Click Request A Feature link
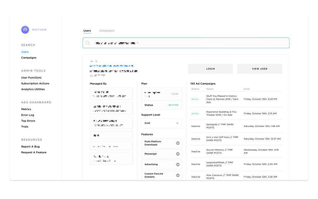 (34, 152)
